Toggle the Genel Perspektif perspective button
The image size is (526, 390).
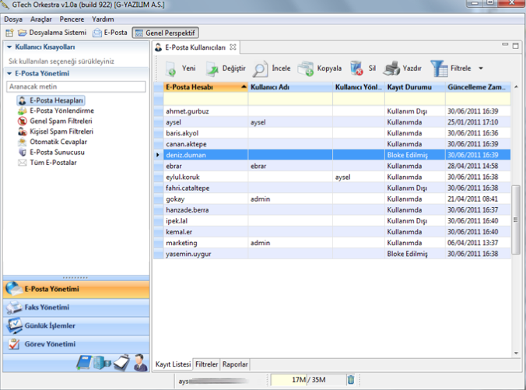click(166, 33)
